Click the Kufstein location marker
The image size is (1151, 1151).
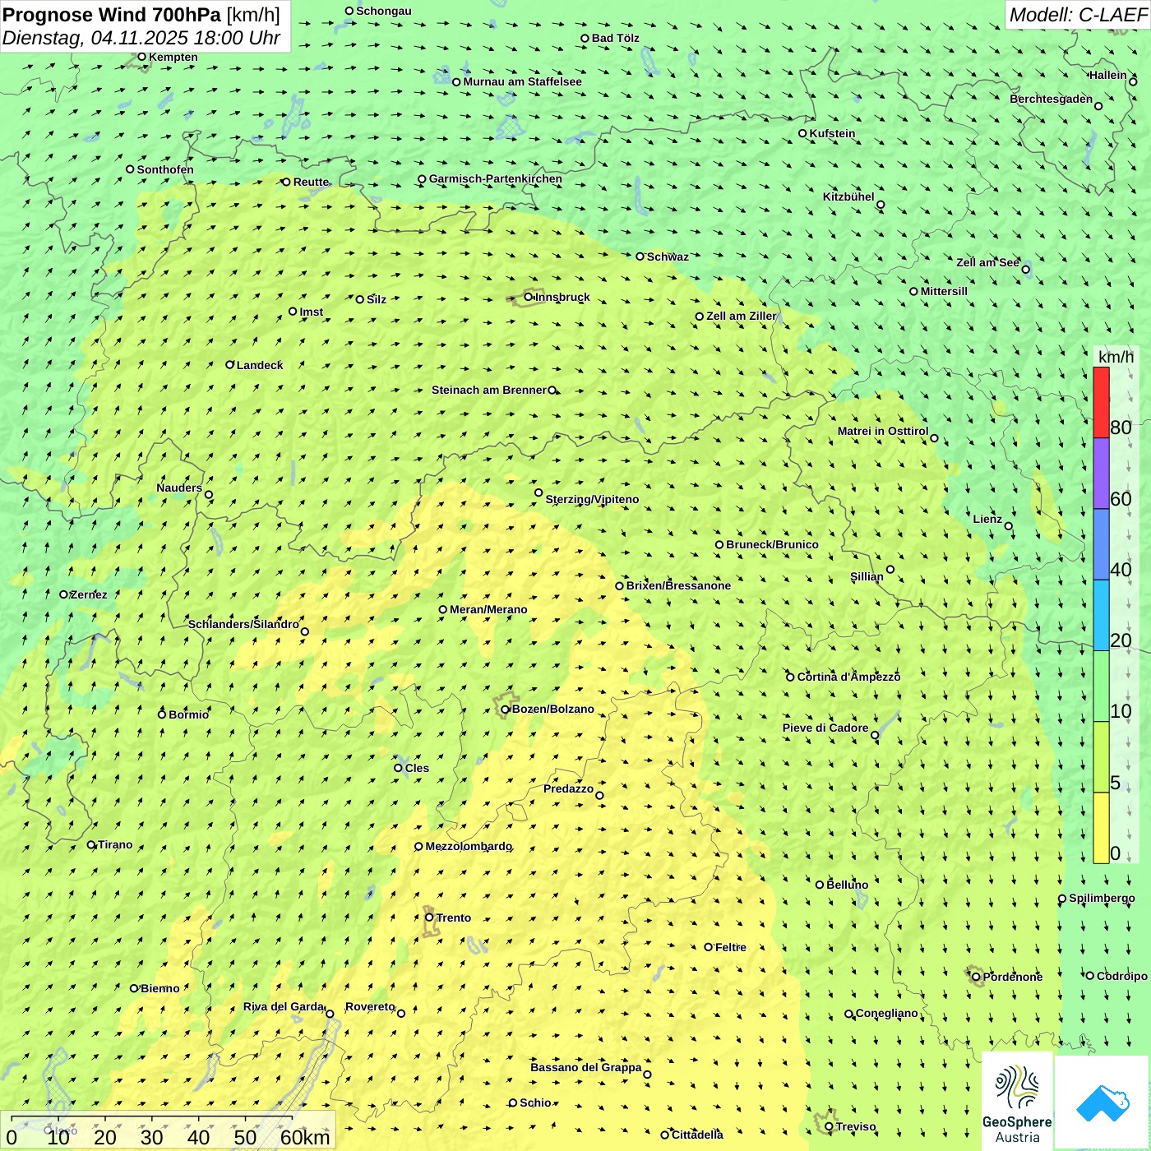[803, 133]
